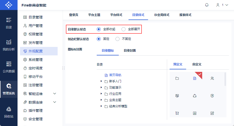Choose the plain folder predefined icon
The image size is (234, 126).
tap(177, 78)
